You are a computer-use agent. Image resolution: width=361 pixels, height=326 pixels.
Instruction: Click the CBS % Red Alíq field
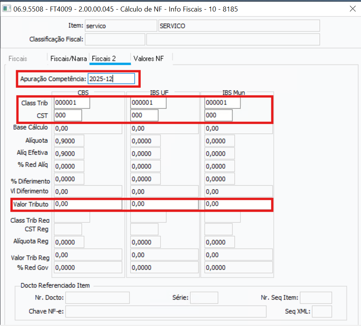pyautogui.click(x=69, y=166)
